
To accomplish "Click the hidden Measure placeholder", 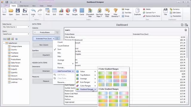I will [x=46, y=81].
